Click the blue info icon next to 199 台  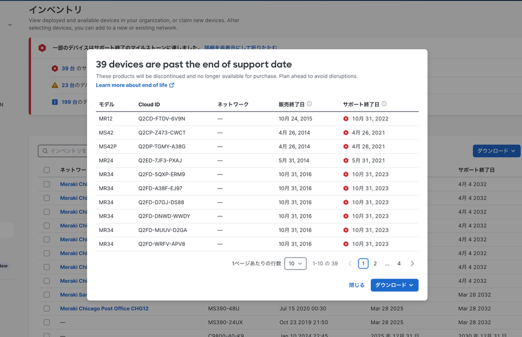pos(55,102)
